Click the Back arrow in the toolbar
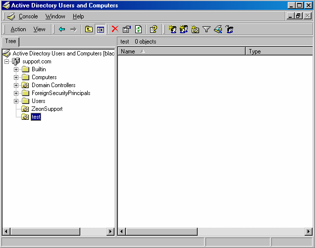315x248 pixels. click(62, 29)
